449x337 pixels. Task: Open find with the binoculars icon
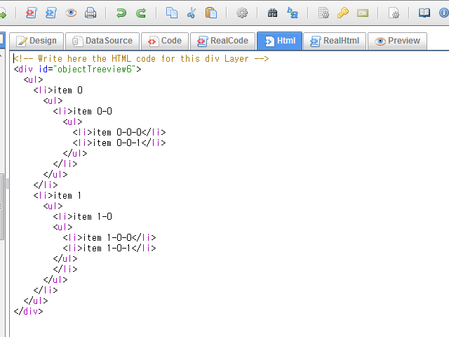tap(273, 13)
